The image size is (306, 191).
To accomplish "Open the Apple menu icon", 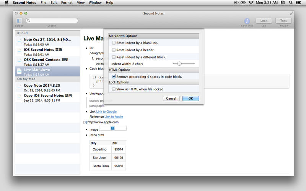I will pos(7,3).
